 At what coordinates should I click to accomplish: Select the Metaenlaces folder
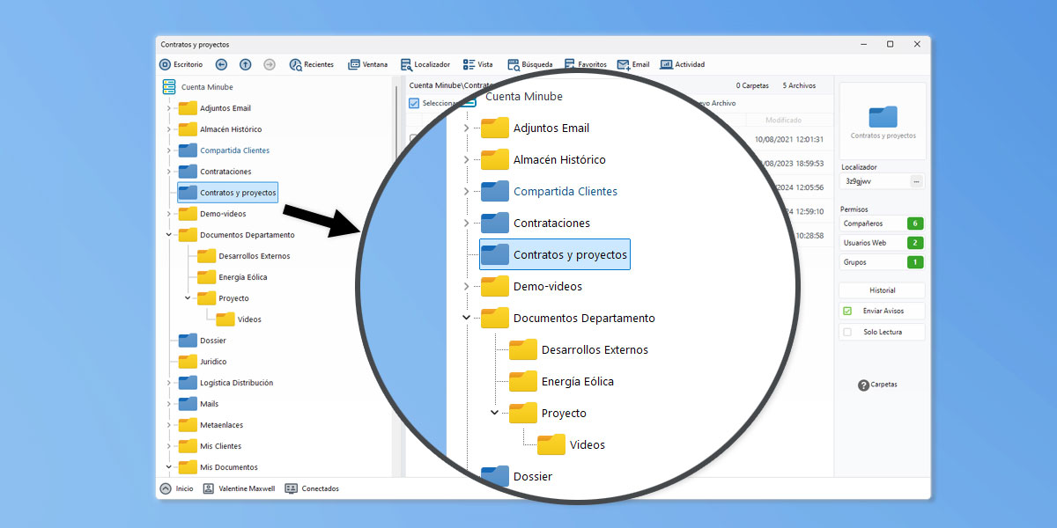tap(210, 425)
